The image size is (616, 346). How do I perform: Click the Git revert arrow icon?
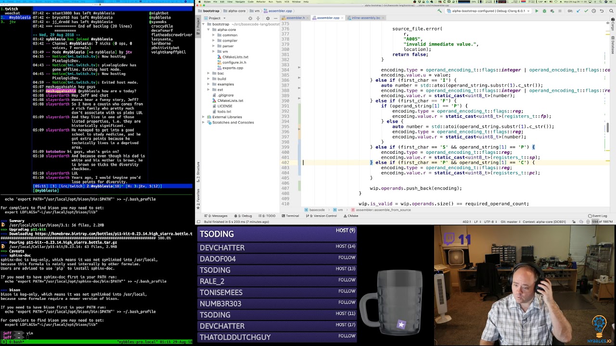[x=601, y=11]
